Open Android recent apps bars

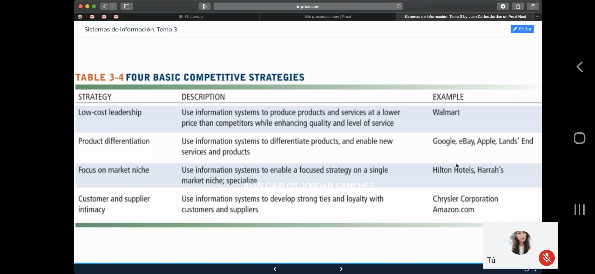coord(579,210)
